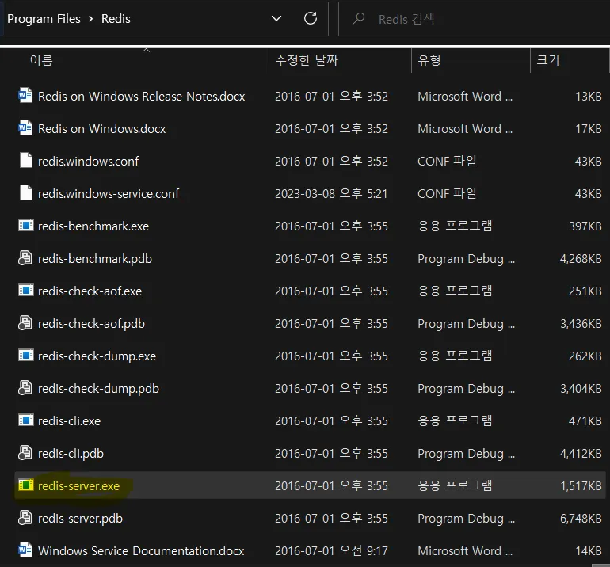Image resolution: width=610 pixels, height=567 pixels.
Task: Select the file name redis-check-aof.exe
Action: pyautogui.click(x=90, y=291)
